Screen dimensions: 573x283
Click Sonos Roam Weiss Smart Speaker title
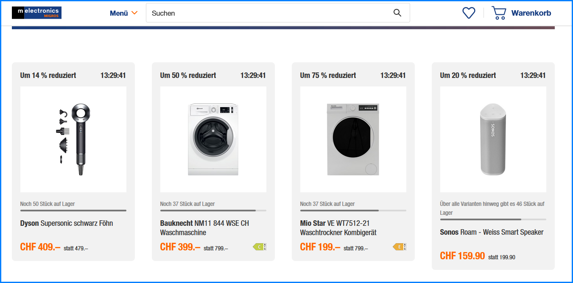(492, 232)
